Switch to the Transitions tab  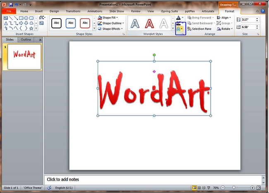click(73, 11)
